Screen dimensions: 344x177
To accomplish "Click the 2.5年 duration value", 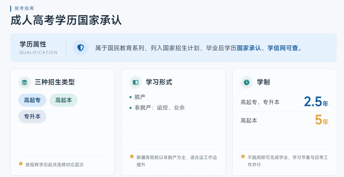I will pos(316,102).
